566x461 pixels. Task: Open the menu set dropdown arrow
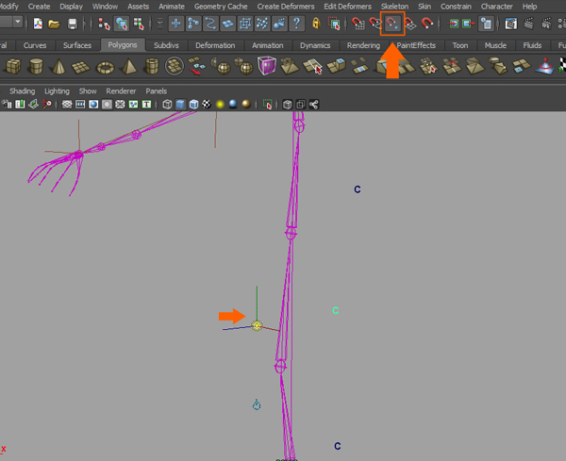coord(18,23)
